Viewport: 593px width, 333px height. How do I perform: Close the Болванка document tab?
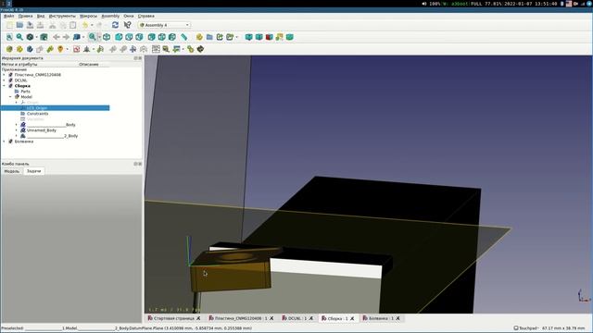397,318
